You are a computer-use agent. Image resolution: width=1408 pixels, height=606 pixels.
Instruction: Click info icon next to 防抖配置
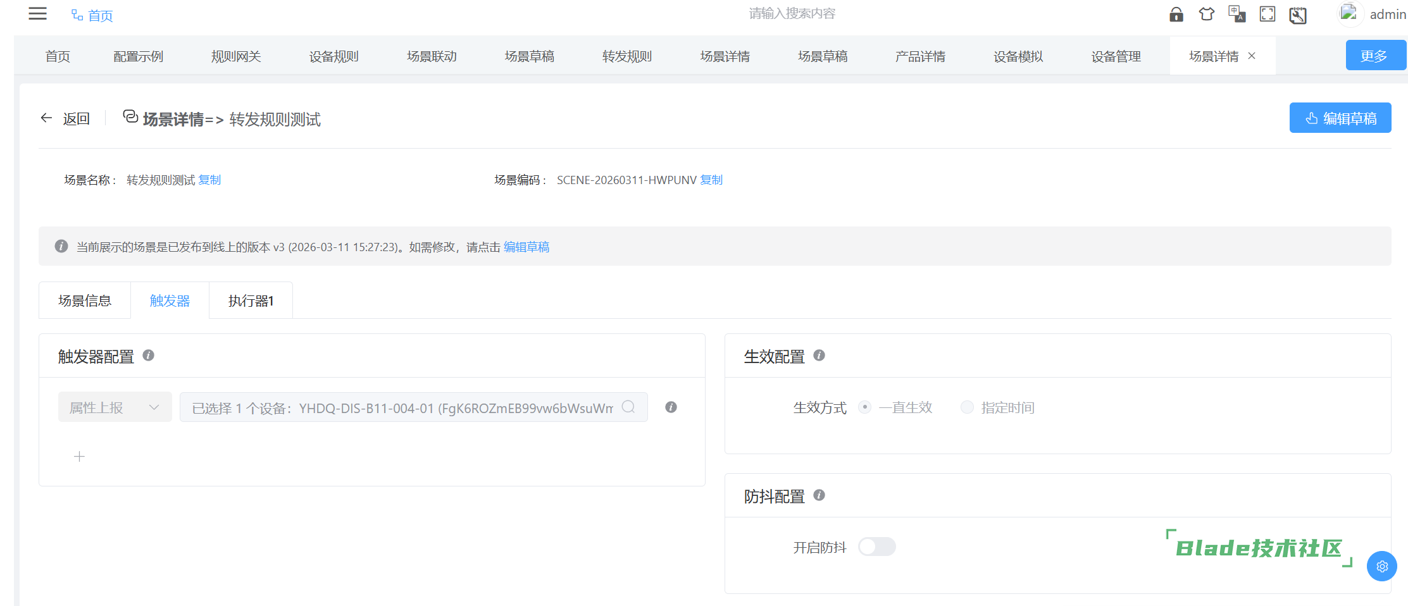pyautogui.click(x=819, y=495)
